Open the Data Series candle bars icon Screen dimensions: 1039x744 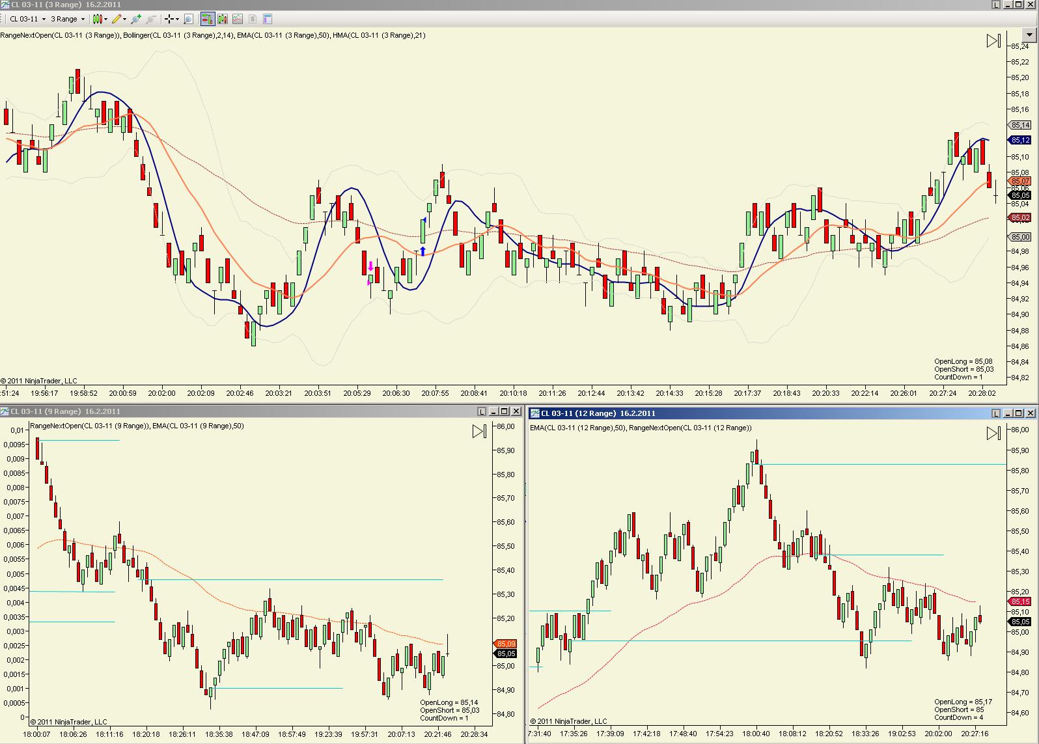point(223,19)
